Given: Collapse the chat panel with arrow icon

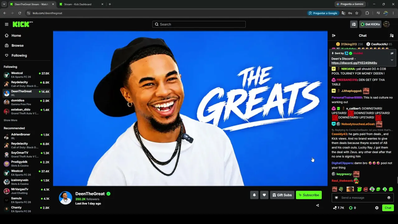Looking at the screenshot, I should tap(334, 35).
